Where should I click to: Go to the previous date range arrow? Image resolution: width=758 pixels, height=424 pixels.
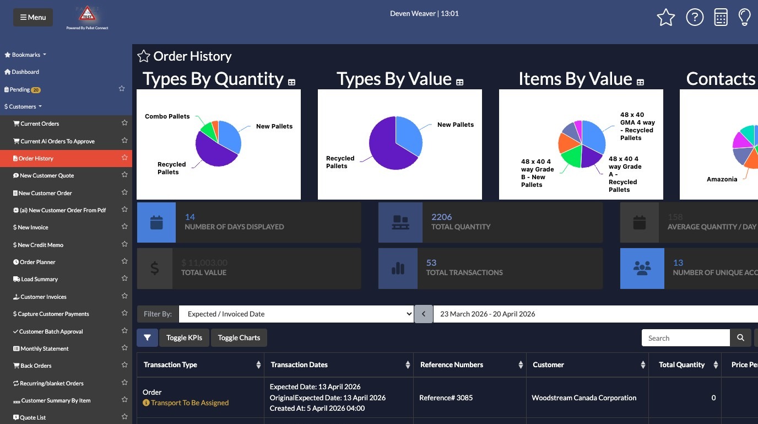coord(424,314)
